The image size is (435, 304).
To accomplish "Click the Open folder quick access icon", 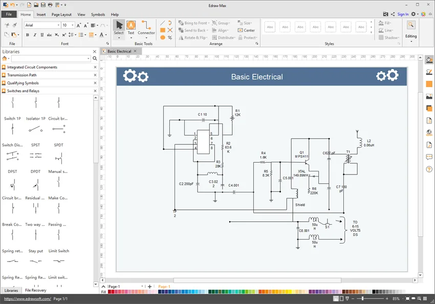I will tap(36, 5).
